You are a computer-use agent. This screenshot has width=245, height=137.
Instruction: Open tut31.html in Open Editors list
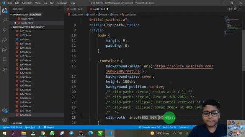tap(27, 19)
